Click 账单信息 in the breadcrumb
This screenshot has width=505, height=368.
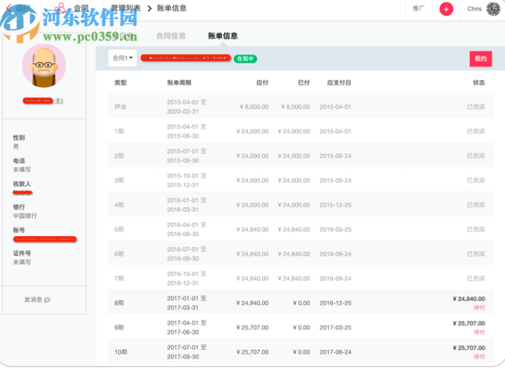click(x=171, y=8)
